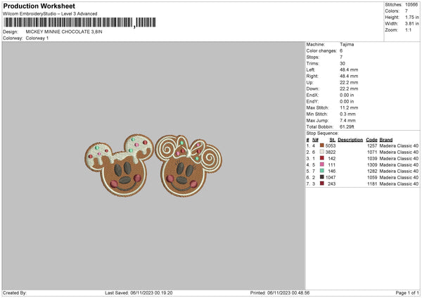The image size is (422, 298).
Task: Click the 'Stop Sequence:' heading
Action: [322, 134]
